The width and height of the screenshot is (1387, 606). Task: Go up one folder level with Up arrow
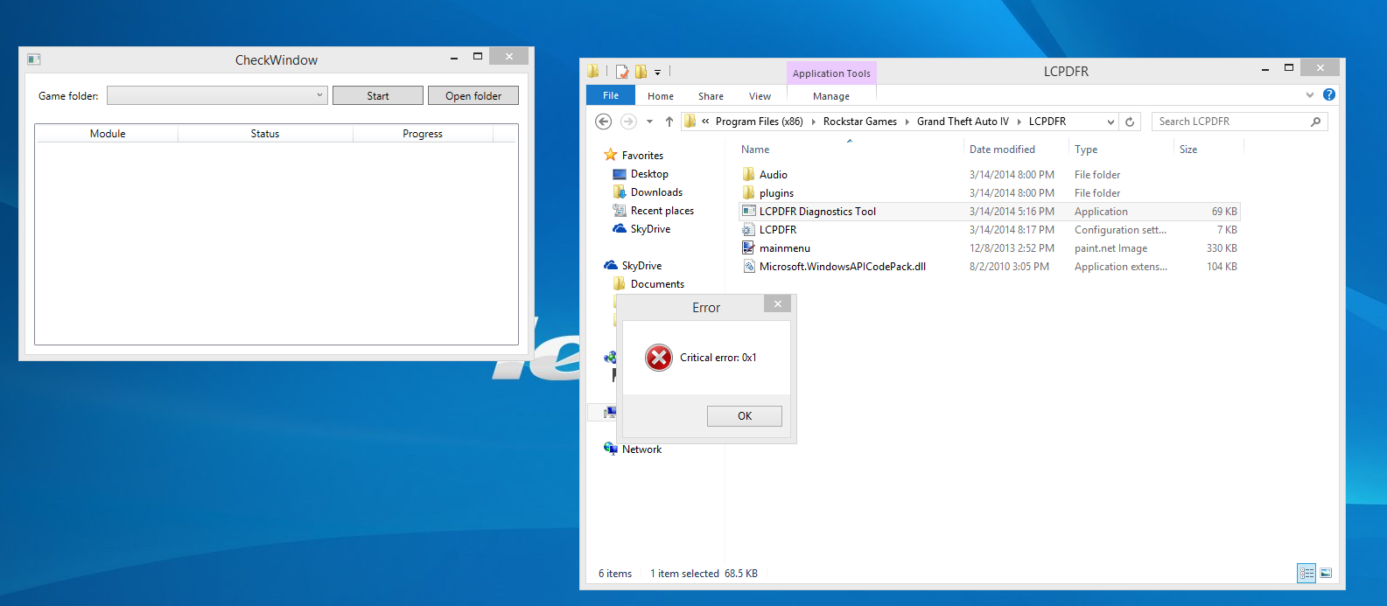669,122
